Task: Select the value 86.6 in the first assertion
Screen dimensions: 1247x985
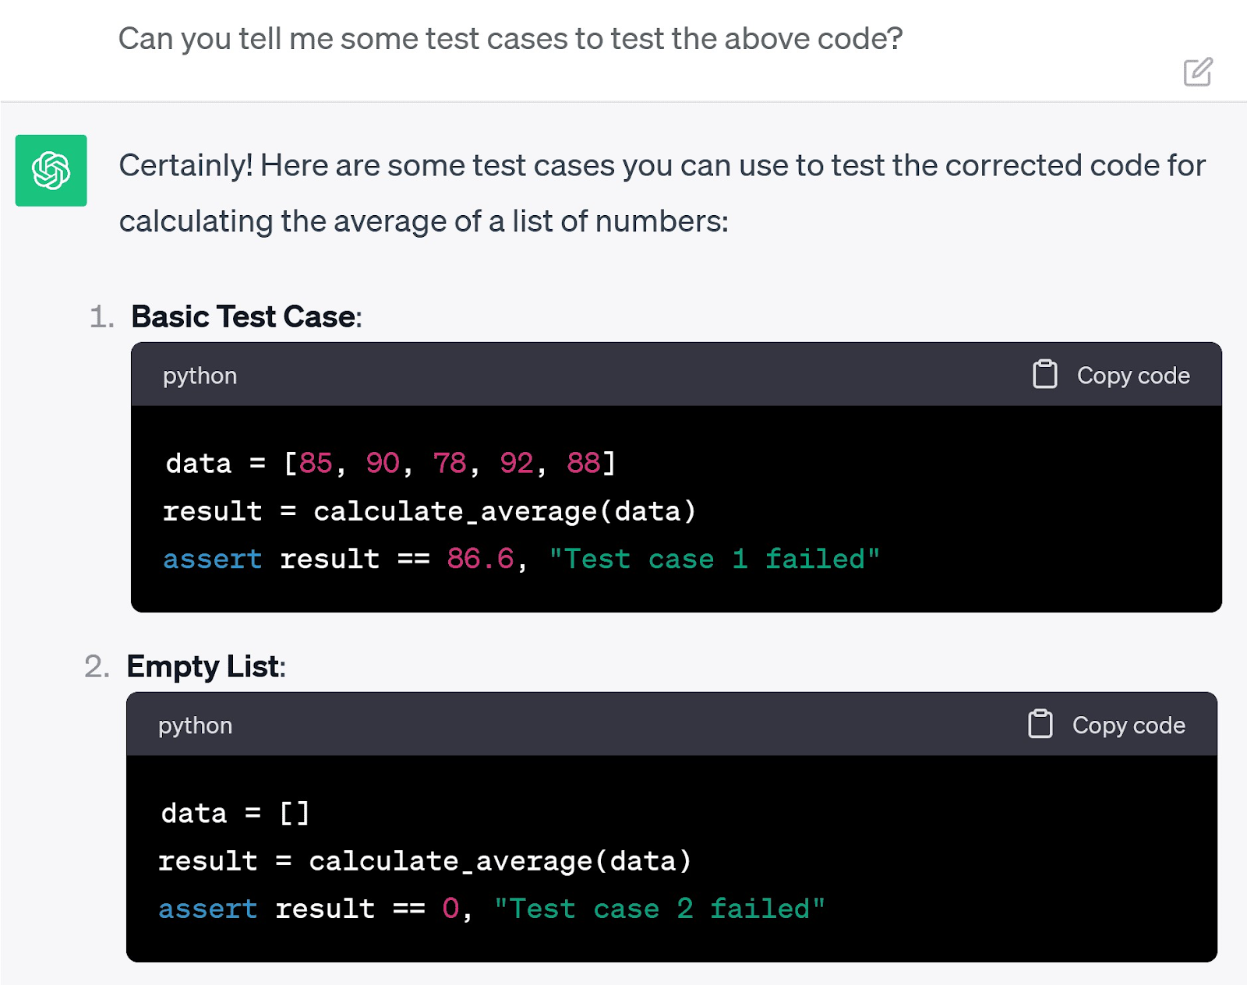Action: coord(479,558)
